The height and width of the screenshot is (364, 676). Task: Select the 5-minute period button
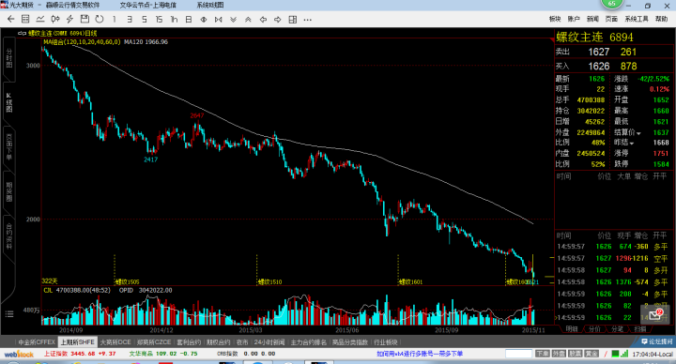[144, 20]
